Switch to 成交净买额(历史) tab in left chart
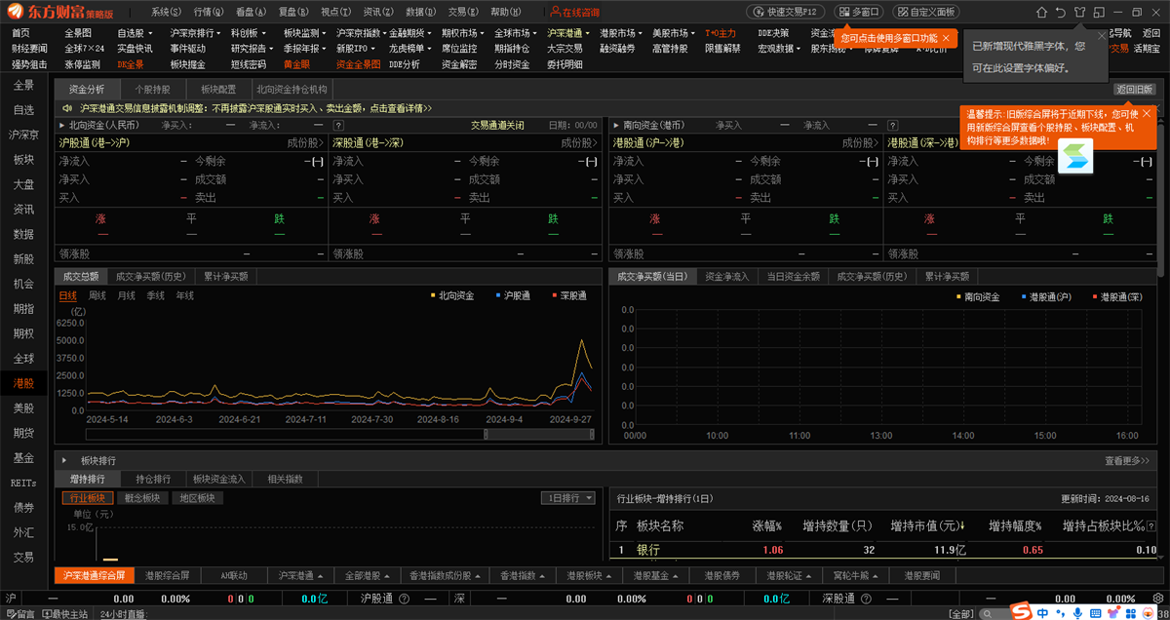Screen dimensions: 1170x620 pyautogui.click(x=151, y=276)
